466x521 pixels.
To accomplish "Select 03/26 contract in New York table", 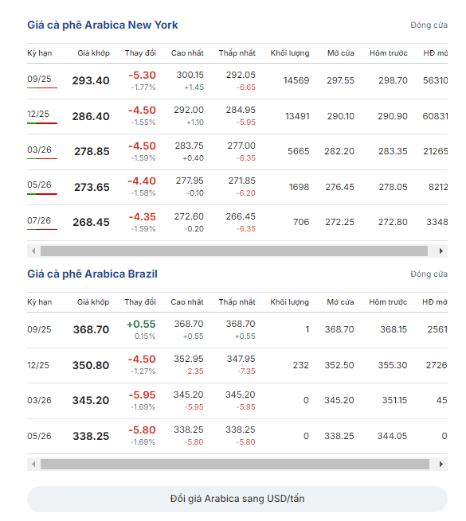I will (39, 150).
